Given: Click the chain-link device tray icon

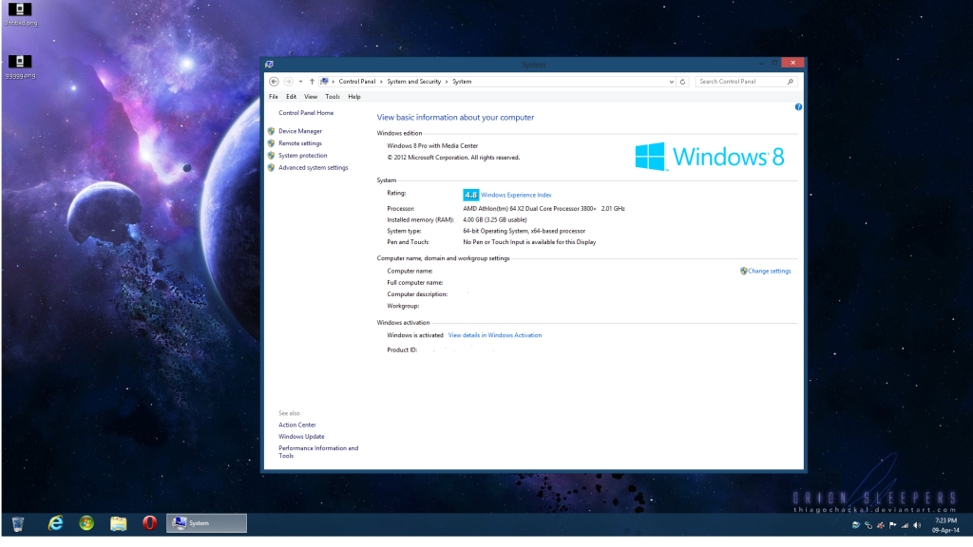Looking at the screenshot, I should click(868, 525).
